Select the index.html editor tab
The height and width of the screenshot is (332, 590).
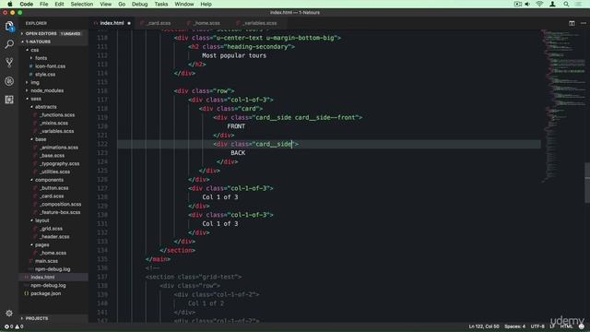point(112,23)
